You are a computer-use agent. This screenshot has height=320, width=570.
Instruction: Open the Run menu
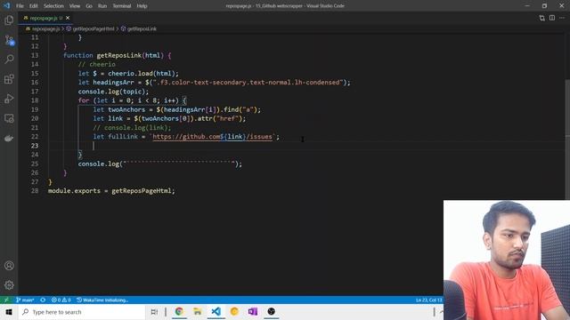tap(102, 6)
